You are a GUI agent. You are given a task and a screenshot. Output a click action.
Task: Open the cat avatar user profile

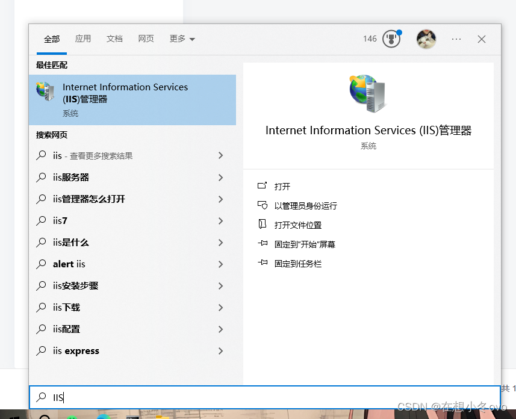426,39
